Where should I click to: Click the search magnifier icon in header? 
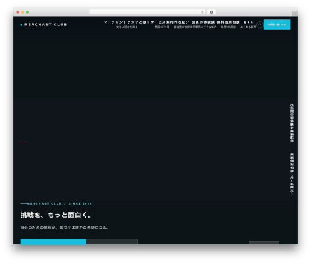pos(259,25)
